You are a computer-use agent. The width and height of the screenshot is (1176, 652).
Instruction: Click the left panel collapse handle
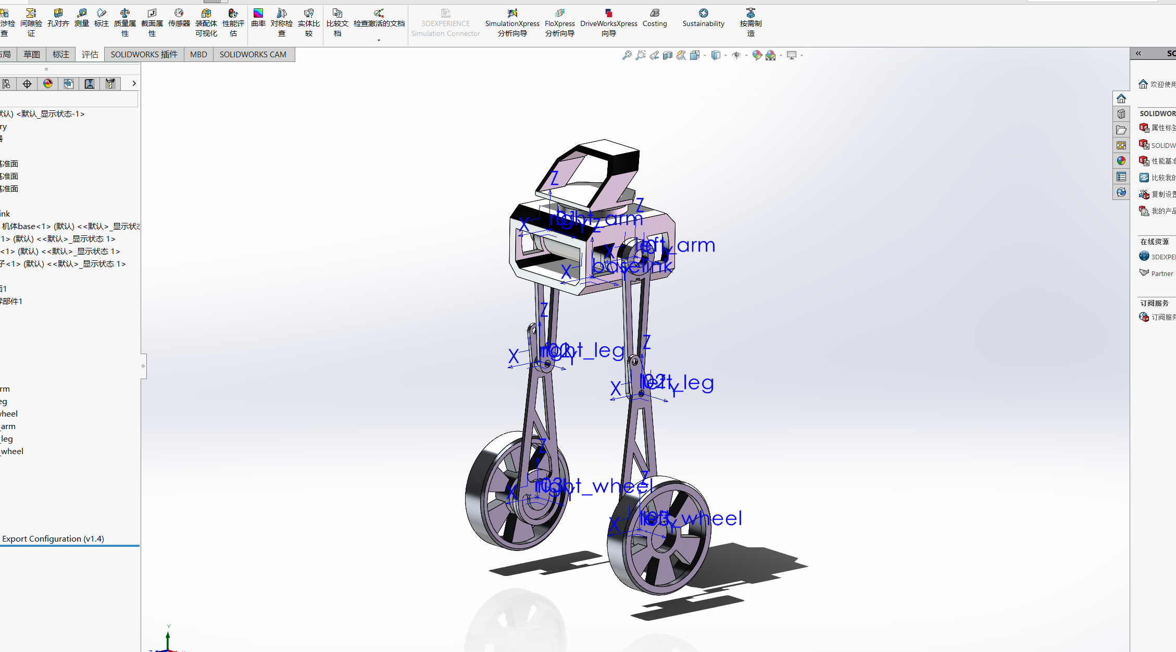[x=143, y=366]
